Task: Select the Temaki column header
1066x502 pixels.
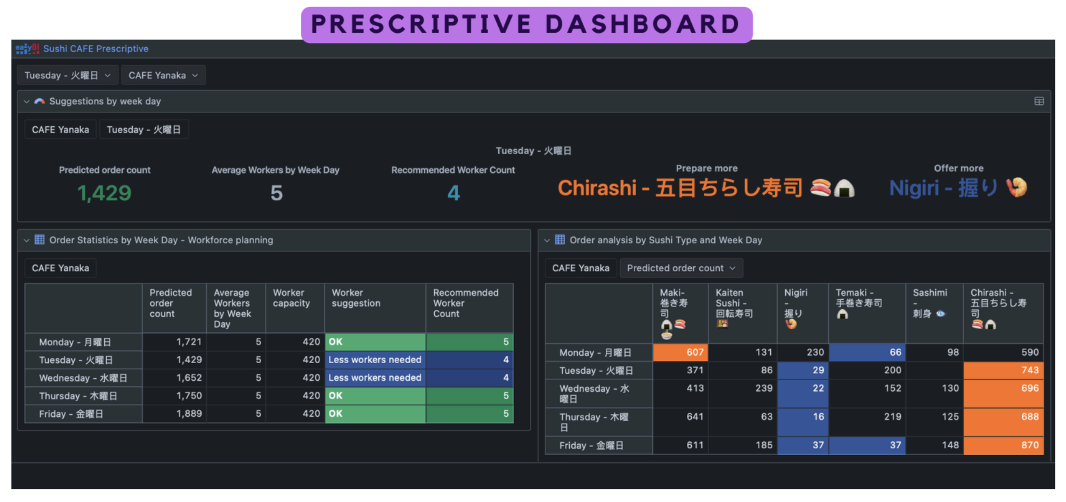Action: 867,314
